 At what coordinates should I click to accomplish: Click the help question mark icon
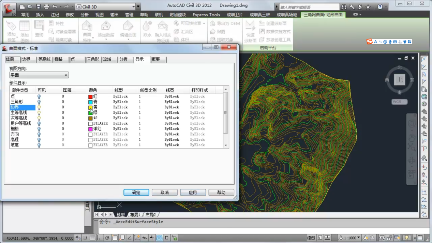(x=380, y=6)
